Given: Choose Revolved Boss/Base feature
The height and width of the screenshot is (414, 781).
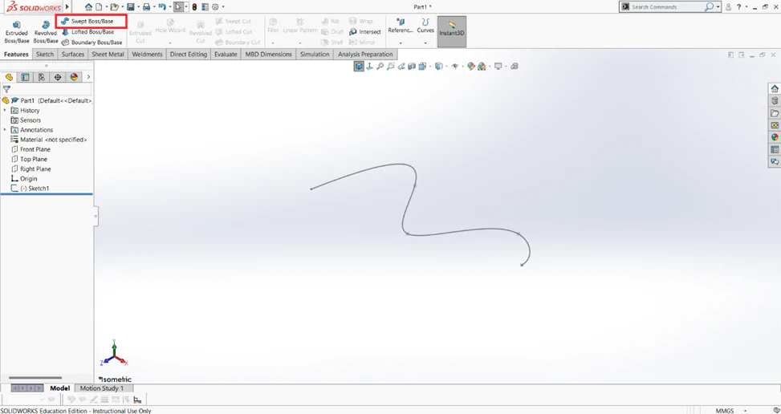Looking at the screenshot, I should coord(45,32).
